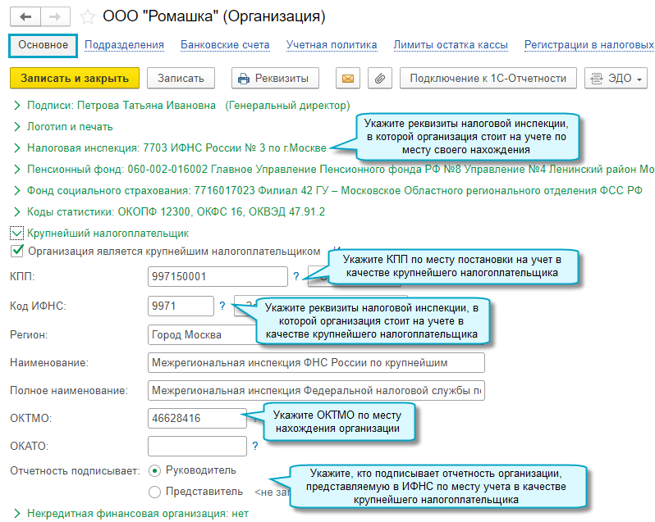This screenshot has width=655, height=522.
Task: Click help question mark next to ОКАТО
Action: tap(254, 446)
